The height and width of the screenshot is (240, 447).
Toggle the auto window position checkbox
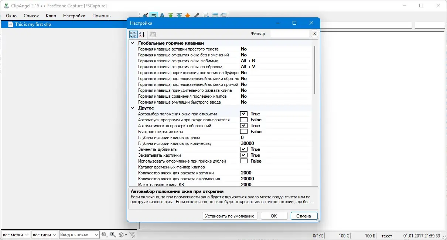coord(243,114)
